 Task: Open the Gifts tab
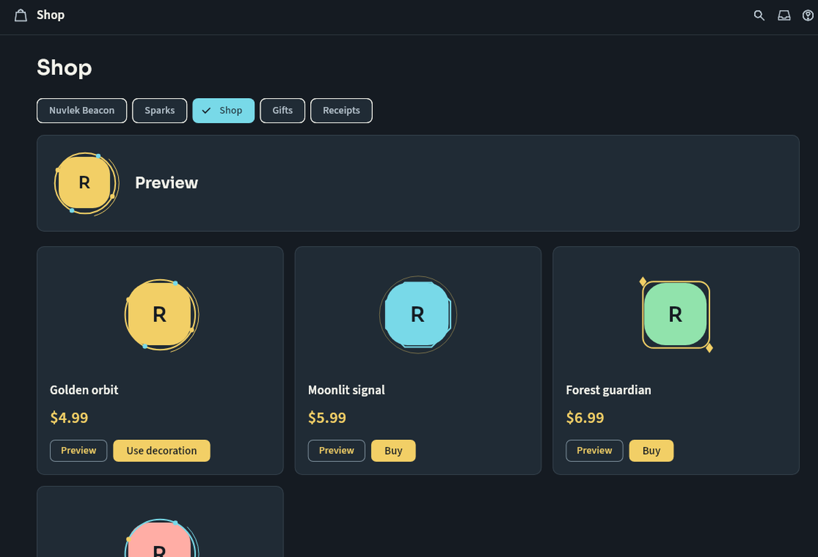tap(282, 110)
